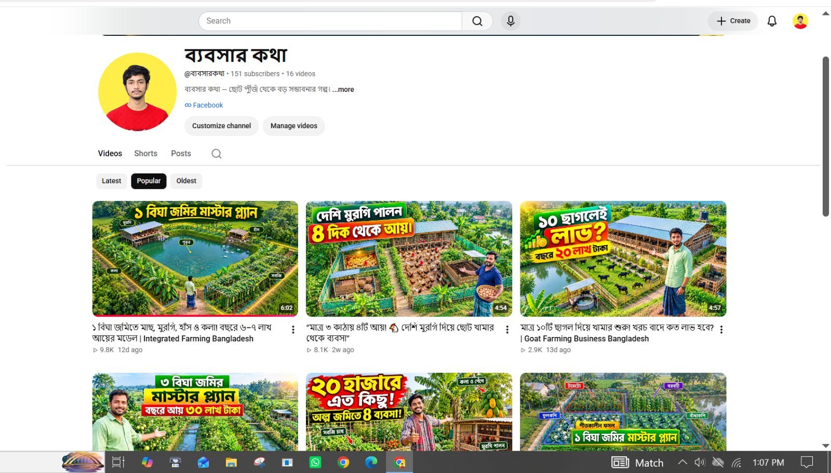The image size is (831, 473).
Task: Open more options for Integrated Farming video
Action: pos(293,329)
